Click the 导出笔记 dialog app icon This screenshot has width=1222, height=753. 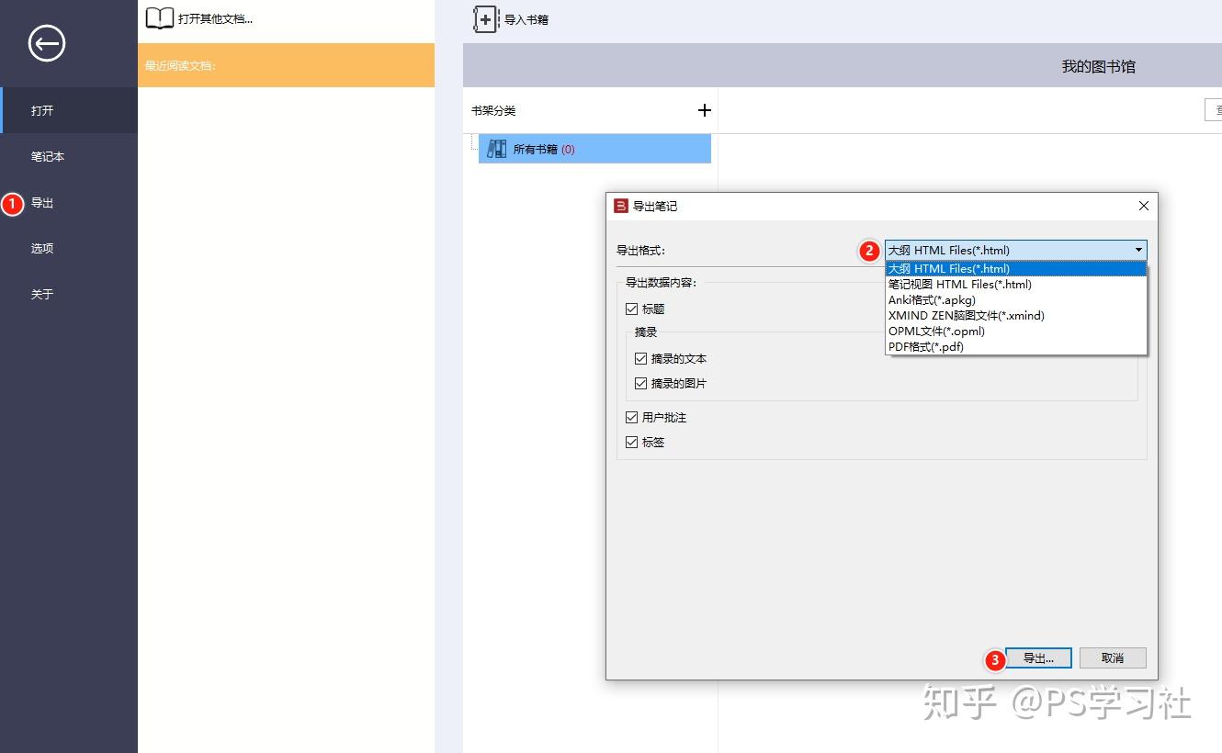click(621, 206)
